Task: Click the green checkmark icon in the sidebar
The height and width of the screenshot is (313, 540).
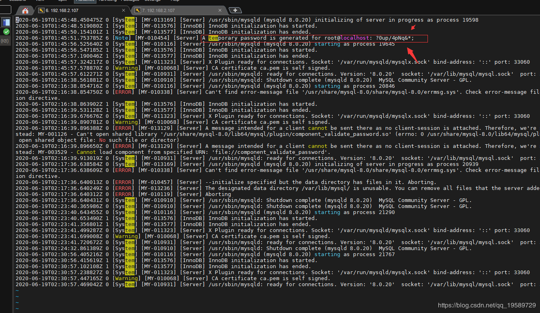Action: point(6,32)
